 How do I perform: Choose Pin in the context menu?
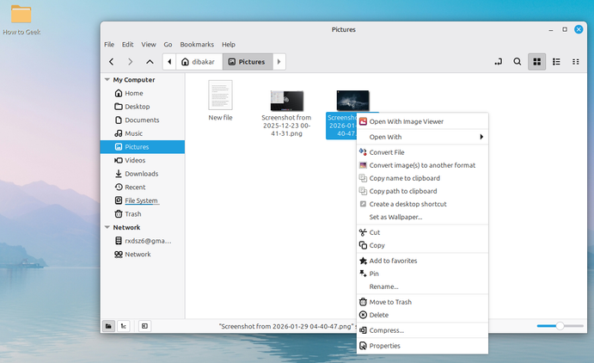click(422, 274)
